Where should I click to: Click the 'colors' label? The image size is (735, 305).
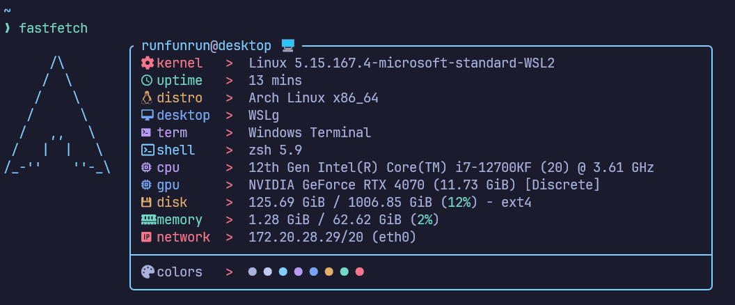(180, 272)
